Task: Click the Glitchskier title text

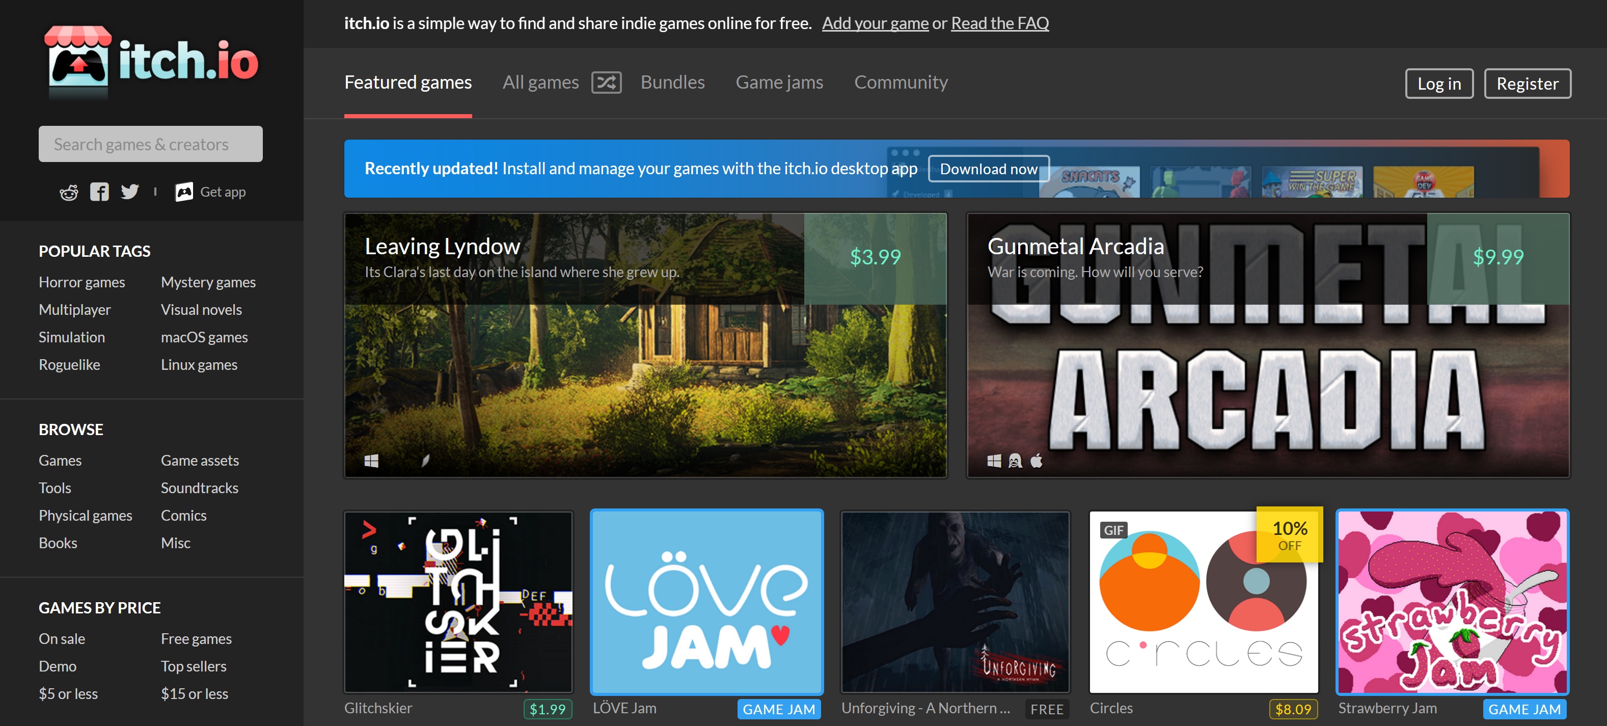Action: point(378,709)
